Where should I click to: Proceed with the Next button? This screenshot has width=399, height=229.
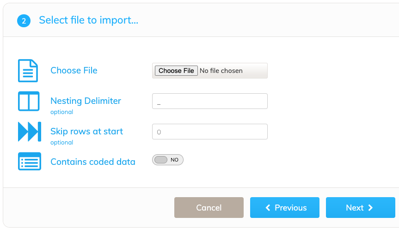tap(361, 208)
